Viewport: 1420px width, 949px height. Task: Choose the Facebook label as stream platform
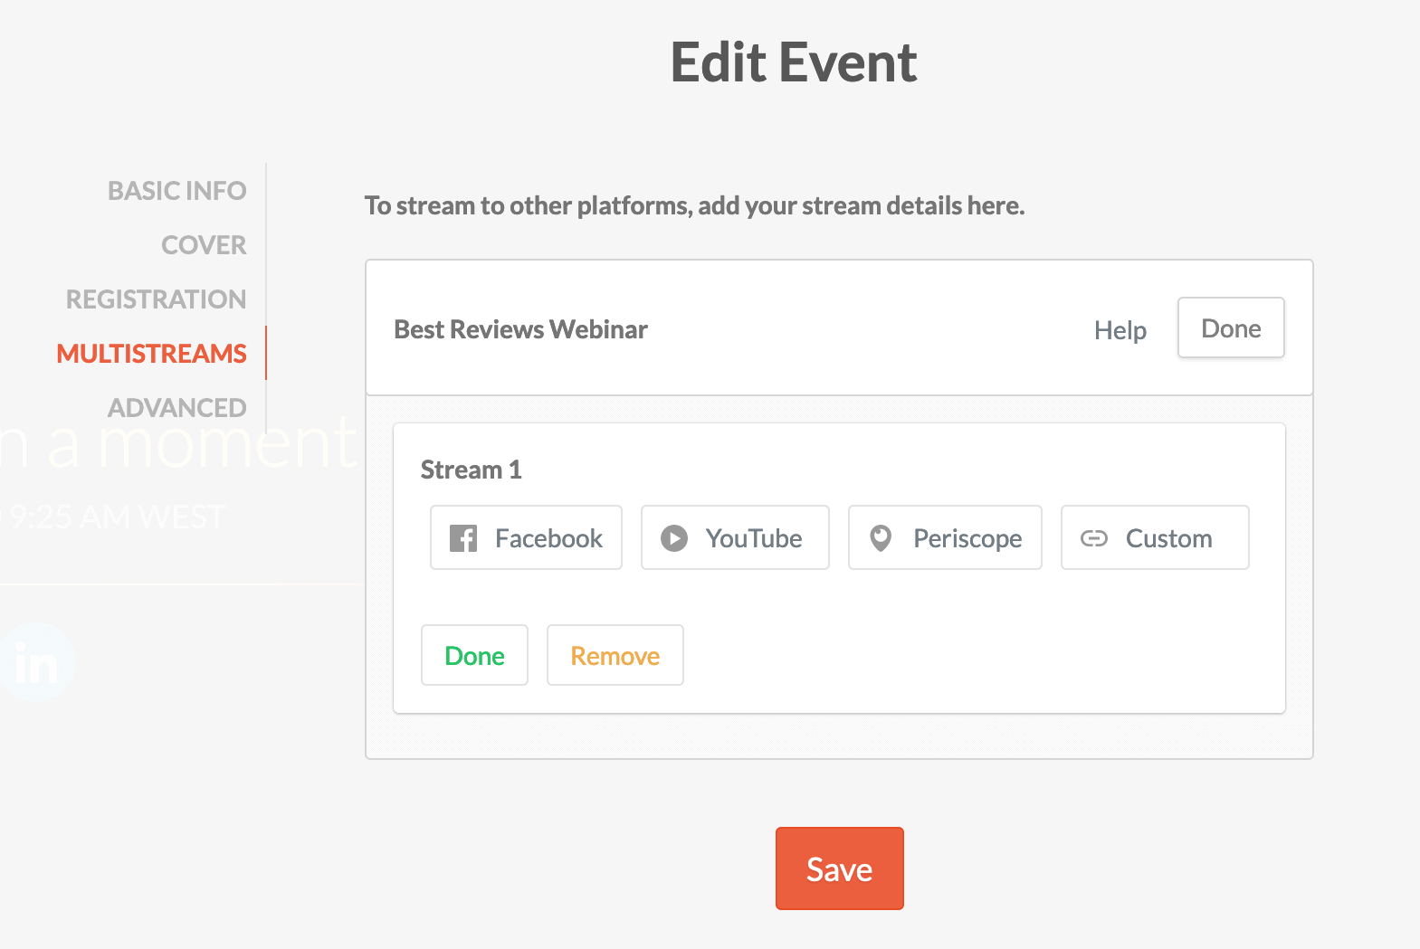[548, 538]
